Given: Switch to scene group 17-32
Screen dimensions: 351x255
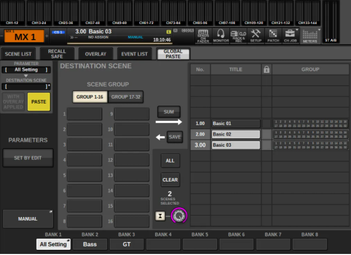Looking at the screenshot, I should pyautogui.click(x=126, y=97).
